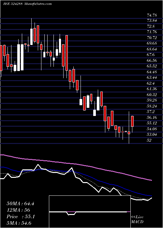This screenshot has width=163, height=228.
Task: Click the '50MA : 64.4' readout
Action: click(20, 204)
